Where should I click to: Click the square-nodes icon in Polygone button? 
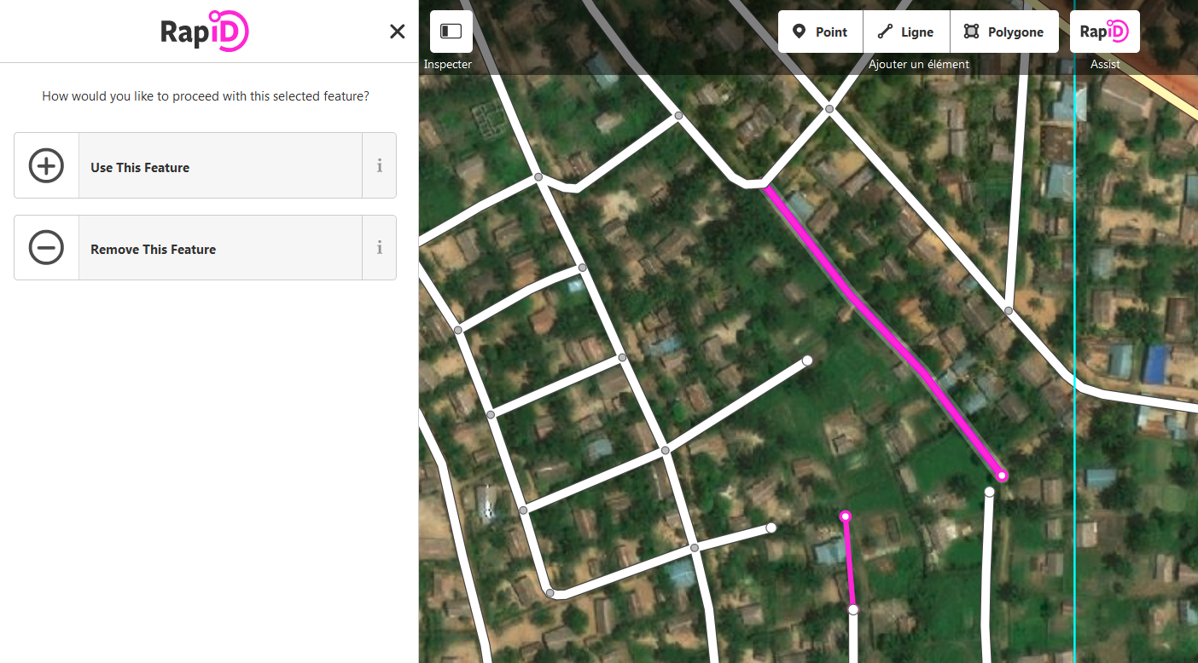(x=971, y=32)
